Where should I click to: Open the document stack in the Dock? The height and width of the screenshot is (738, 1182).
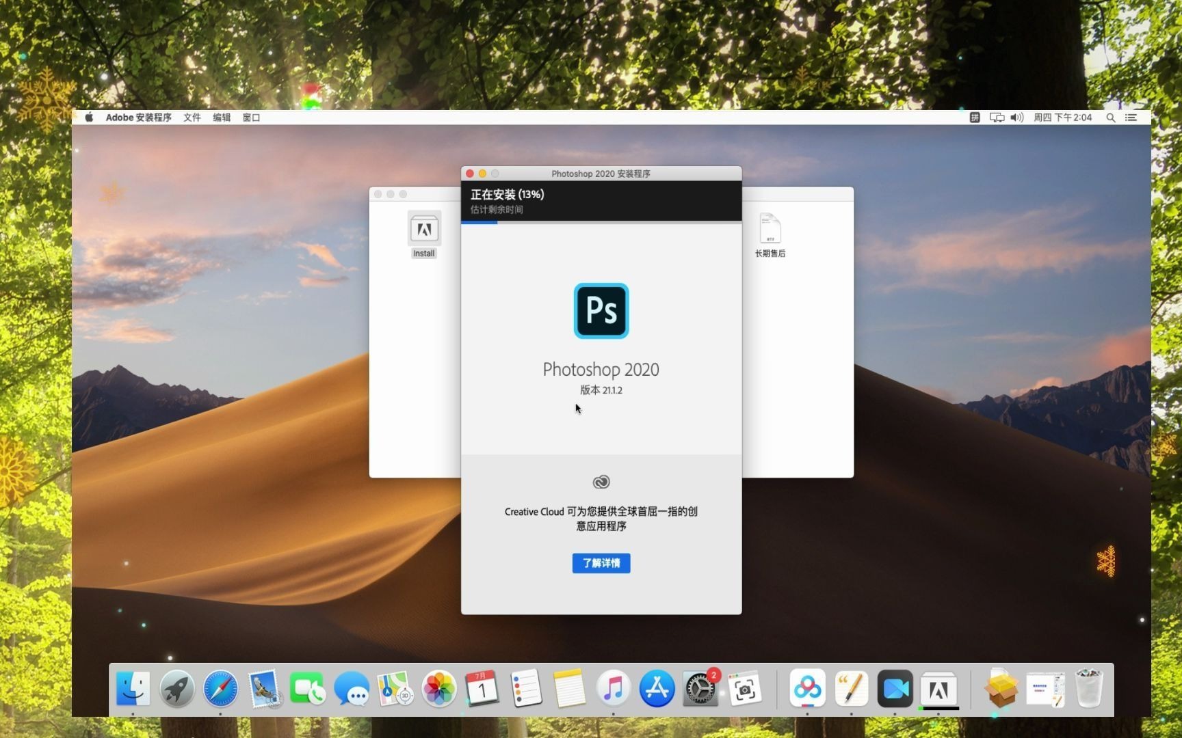1045,689
